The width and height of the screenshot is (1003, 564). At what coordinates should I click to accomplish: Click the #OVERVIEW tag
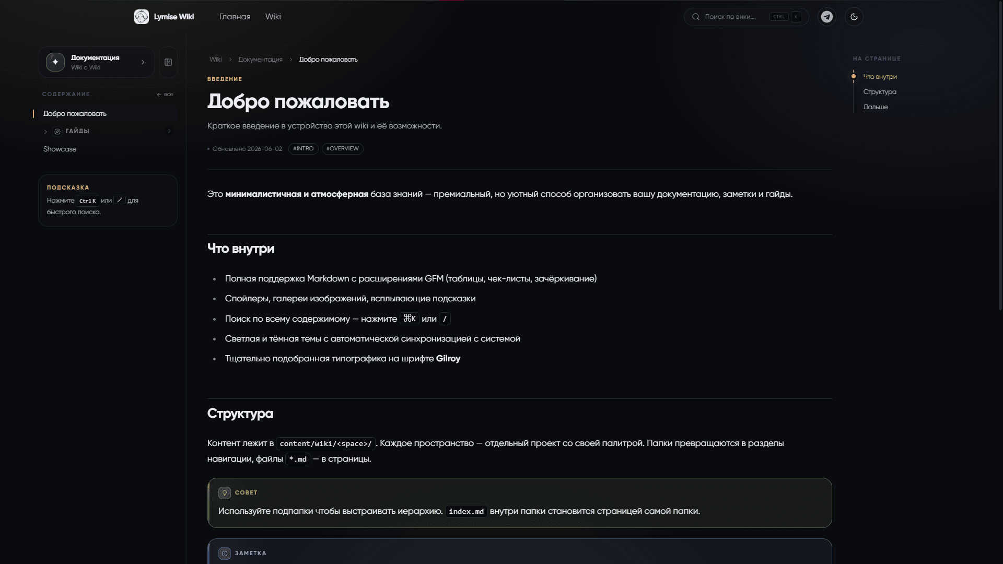click(342, 149)
